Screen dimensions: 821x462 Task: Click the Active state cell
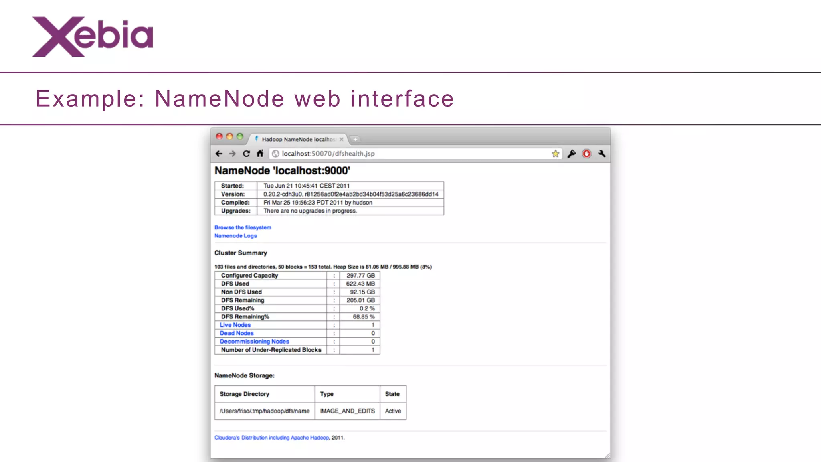[393, 411]
